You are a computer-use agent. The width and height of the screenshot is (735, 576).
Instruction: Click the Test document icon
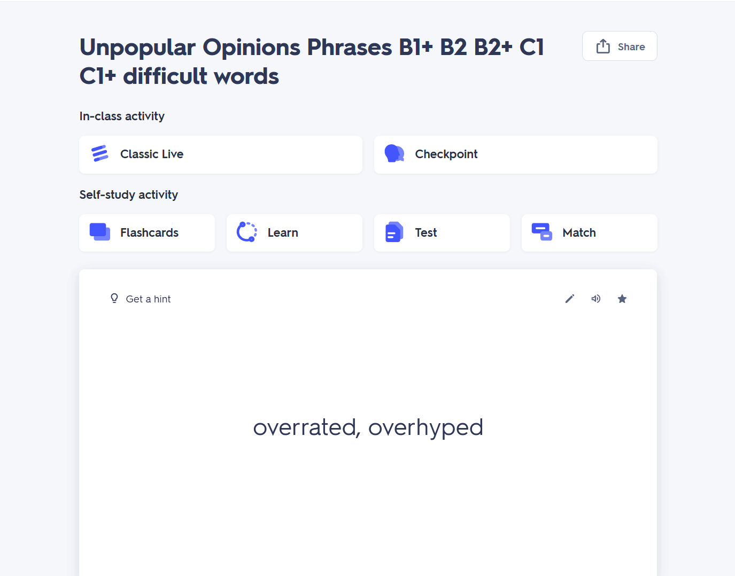394,232
